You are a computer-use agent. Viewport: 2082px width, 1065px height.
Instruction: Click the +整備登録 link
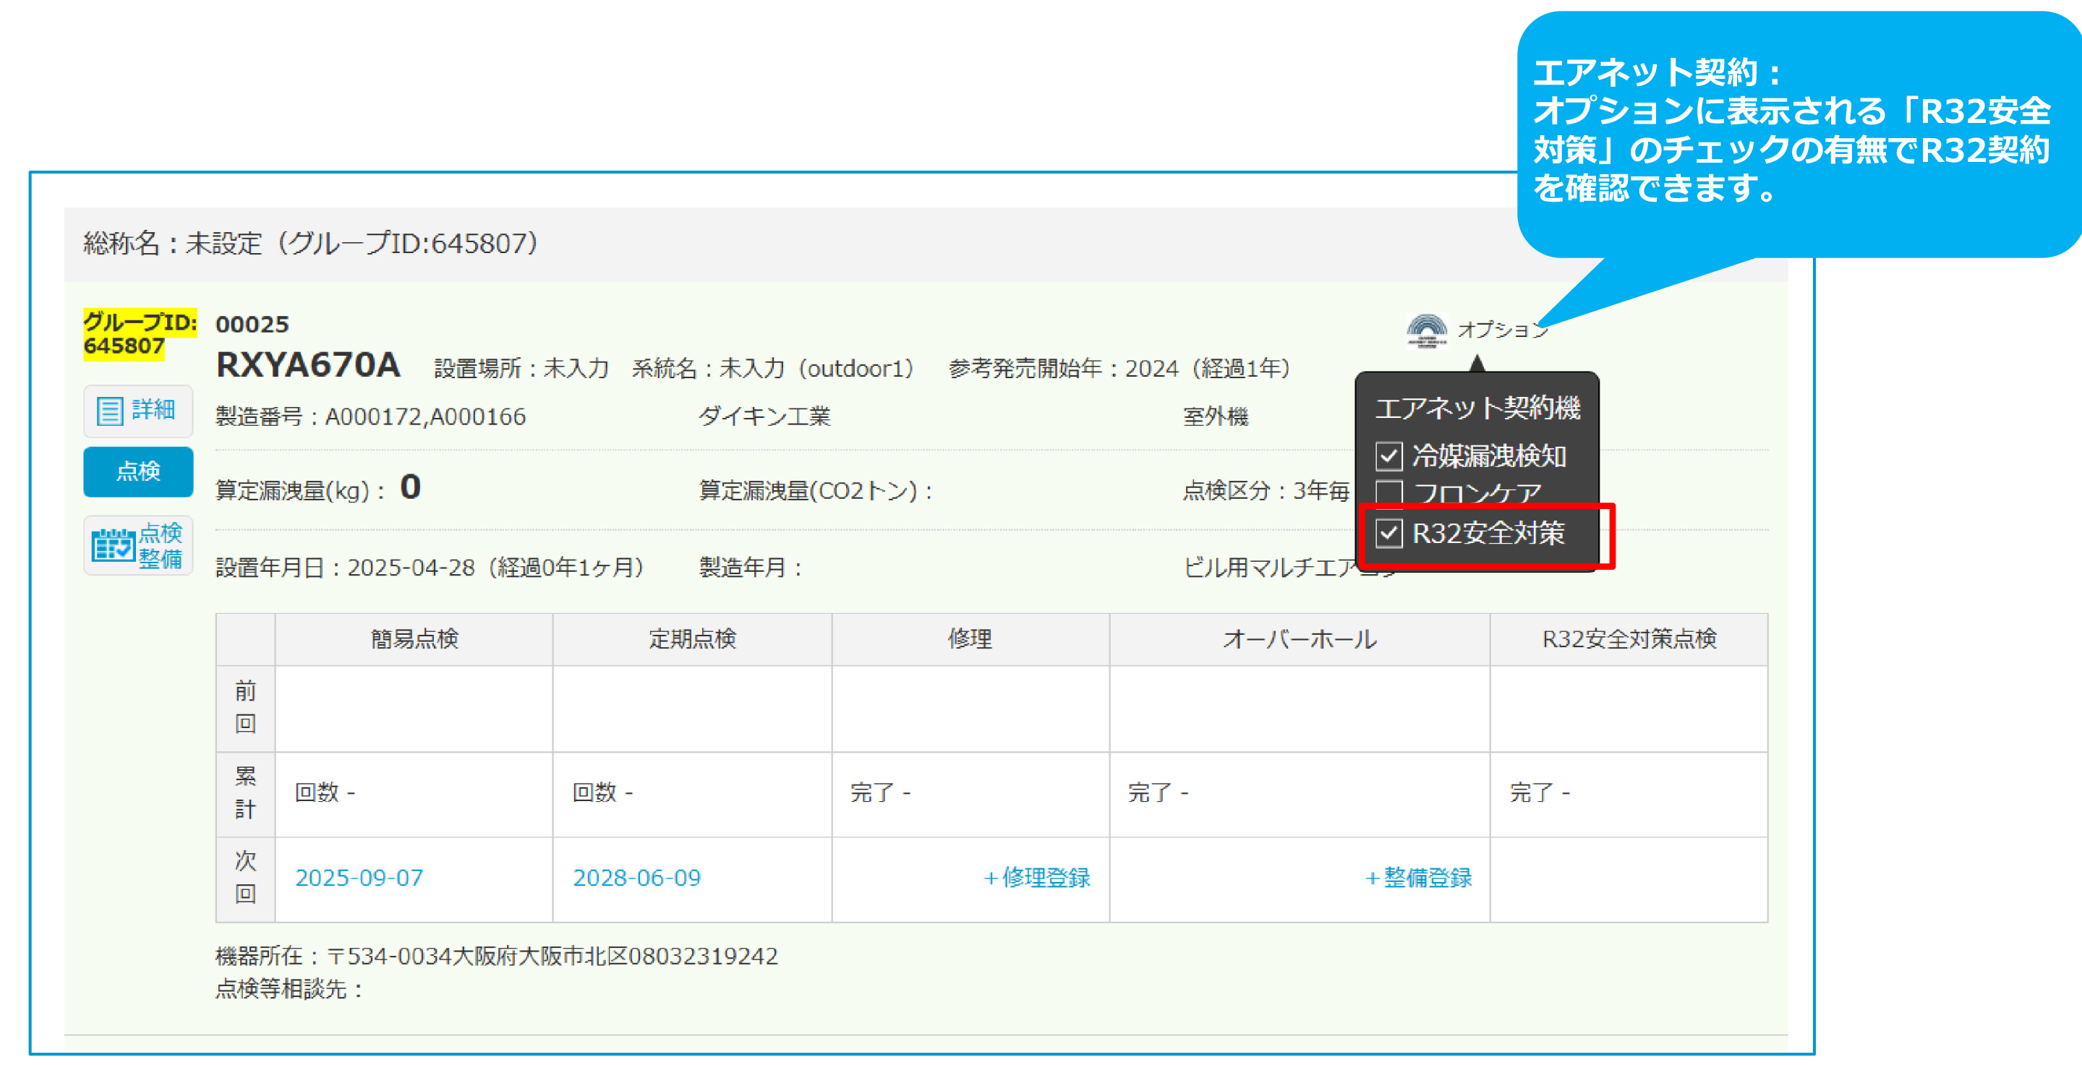[x=1418, y=878]
